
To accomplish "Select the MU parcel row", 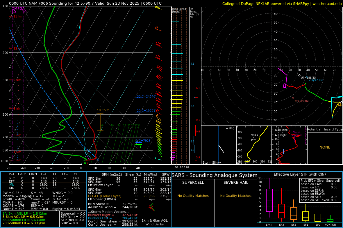I will click(44, 188).
